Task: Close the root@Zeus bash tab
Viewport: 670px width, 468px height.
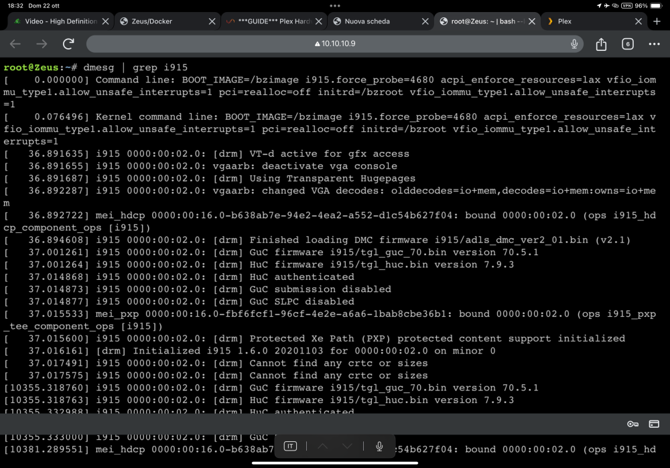Action: coord(531,21)
